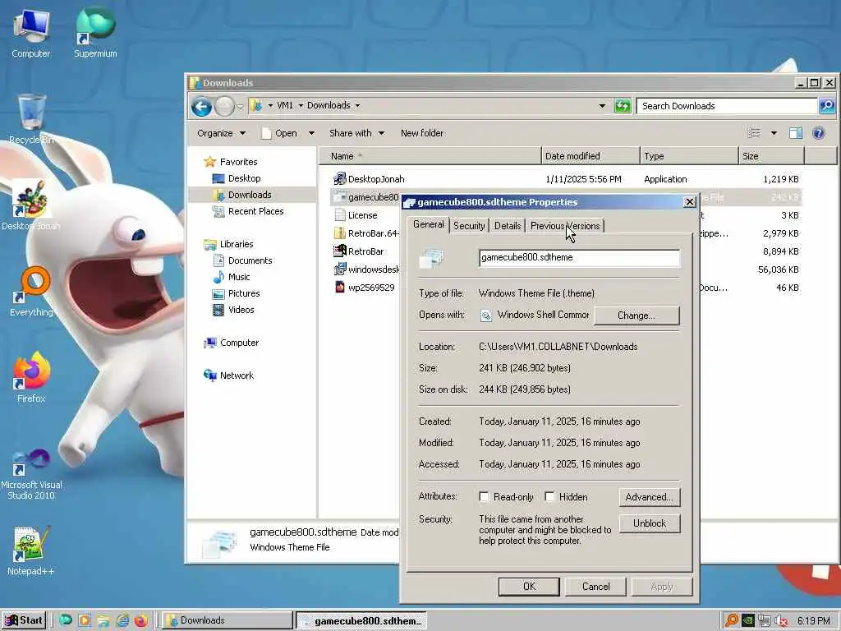Select the Notepad++ desktop shortcut
Screen dimensions: 841x631
pos(31,550)
